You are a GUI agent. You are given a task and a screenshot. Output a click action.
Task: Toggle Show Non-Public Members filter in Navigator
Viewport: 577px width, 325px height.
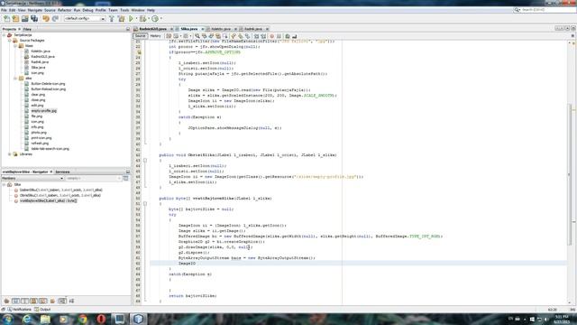pyautogui.click(x=33, y=301)
